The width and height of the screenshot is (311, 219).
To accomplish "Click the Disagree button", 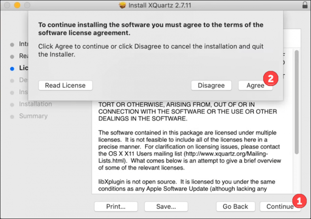I will [211, 86].
